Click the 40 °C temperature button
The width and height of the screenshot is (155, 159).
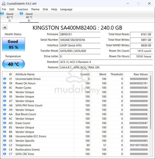coord(14,64)
